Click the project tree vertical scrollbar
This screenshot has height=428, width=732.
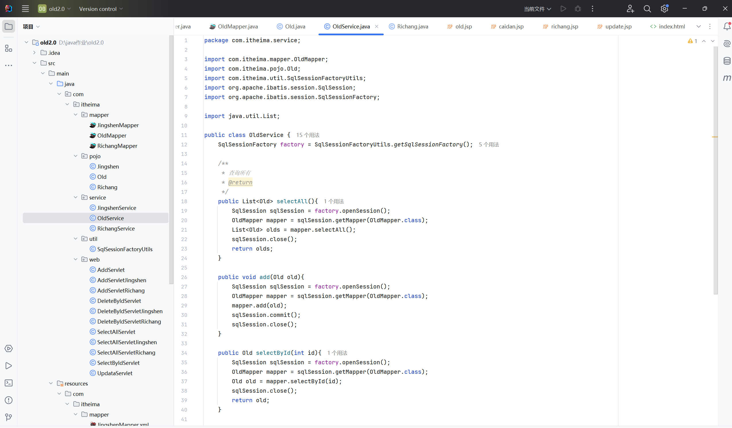pos(171,160)
